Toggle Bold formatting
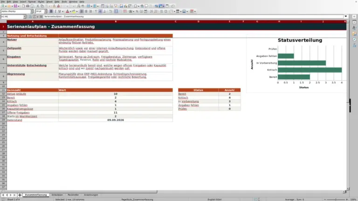Image resolution: width=358 pixels, height=201 pixels. [x=51, y=11]
